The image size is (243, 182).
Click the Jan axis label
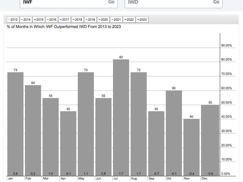(x=10, y=178)
